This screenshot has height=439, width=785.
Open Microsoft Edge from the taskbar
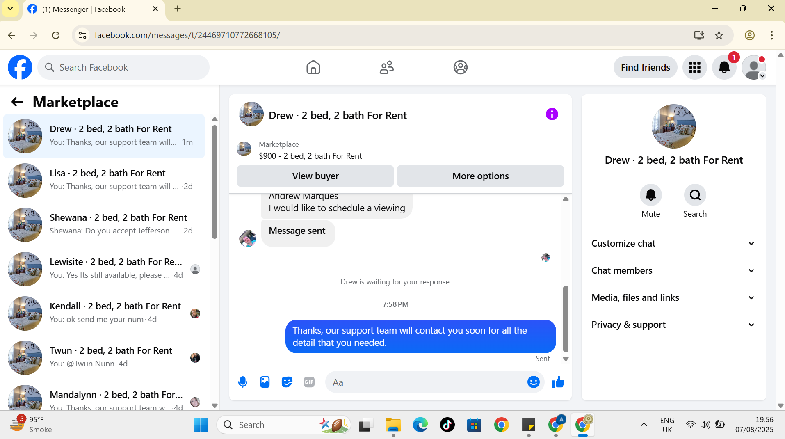pyautogui.click(x=420, y=425)
